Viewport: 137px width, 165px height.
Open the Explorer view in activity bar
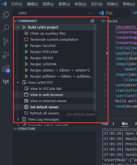(x=6, y=15)
